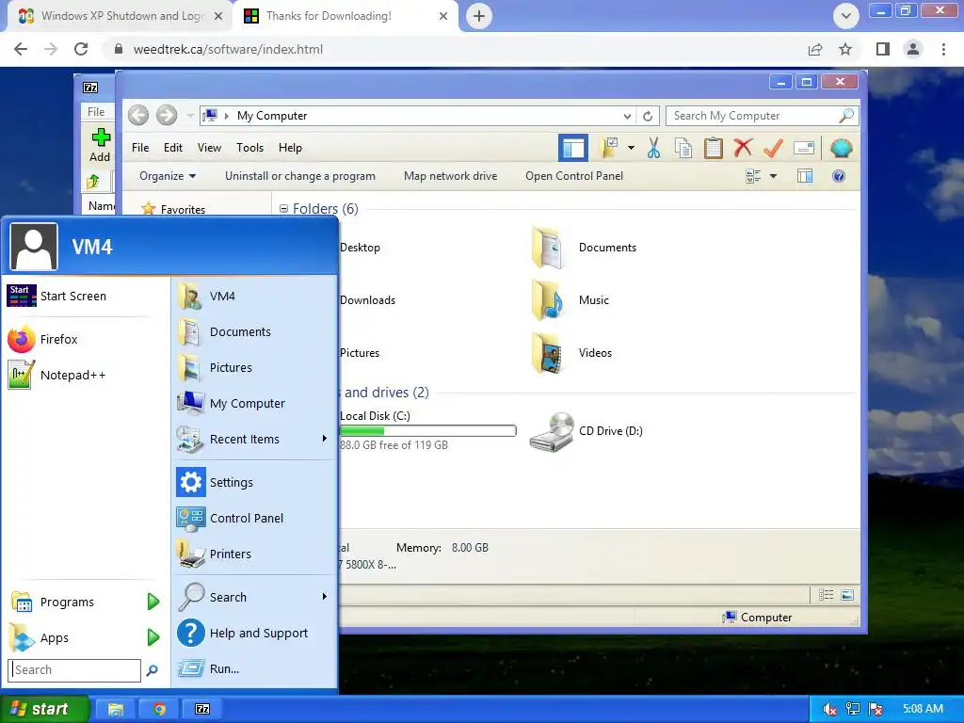The width and height of the screenshot is (964, 723).
Task: Expand Programs in the start menu
Action: tap(85, 602)
